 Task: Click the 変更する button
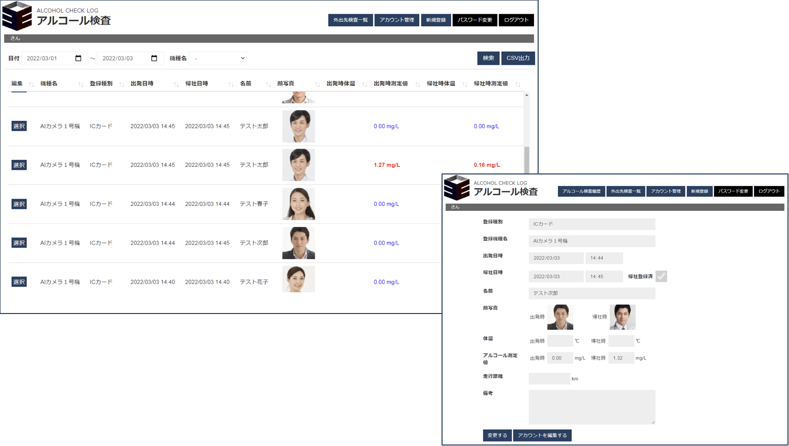pos(497,435)
